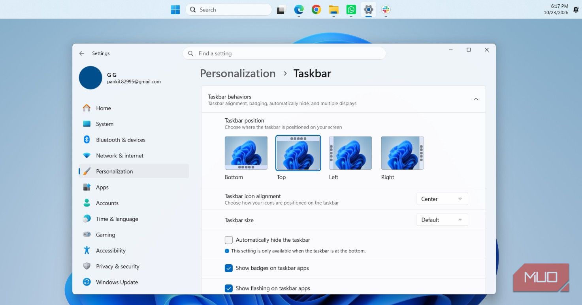Select Right taskbar position thumbnail
Image resolution: width=582 pixels, height=305 pixels.
[403, 153]
